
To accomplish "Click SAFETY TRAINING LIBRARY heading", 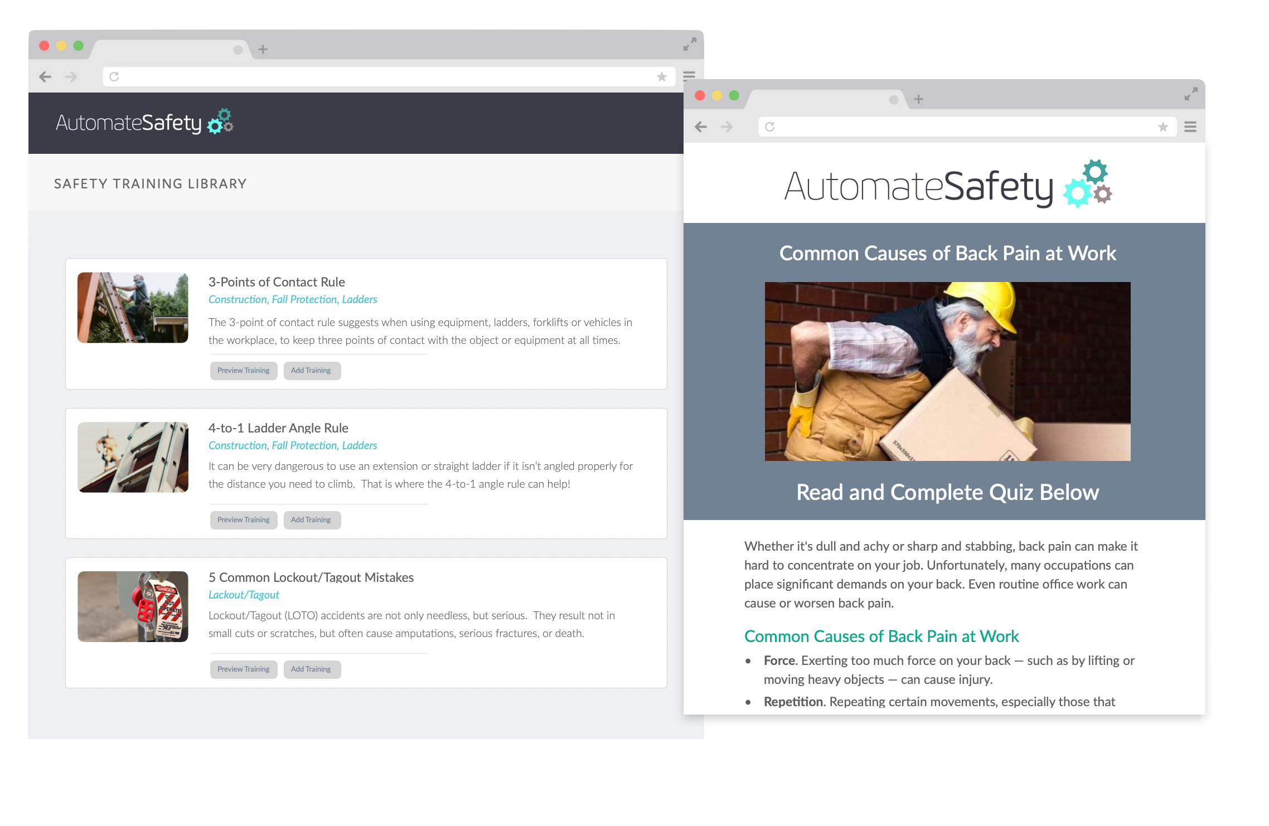I will [x=151, y=184].
